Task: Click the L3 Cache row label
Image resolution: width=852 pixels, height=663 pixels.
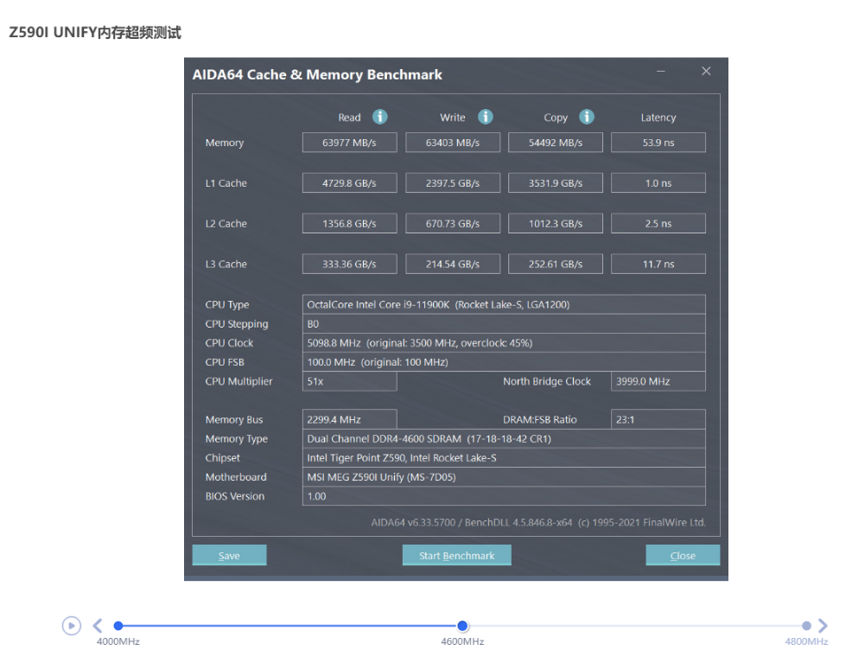Action: (x=226, y=265)
